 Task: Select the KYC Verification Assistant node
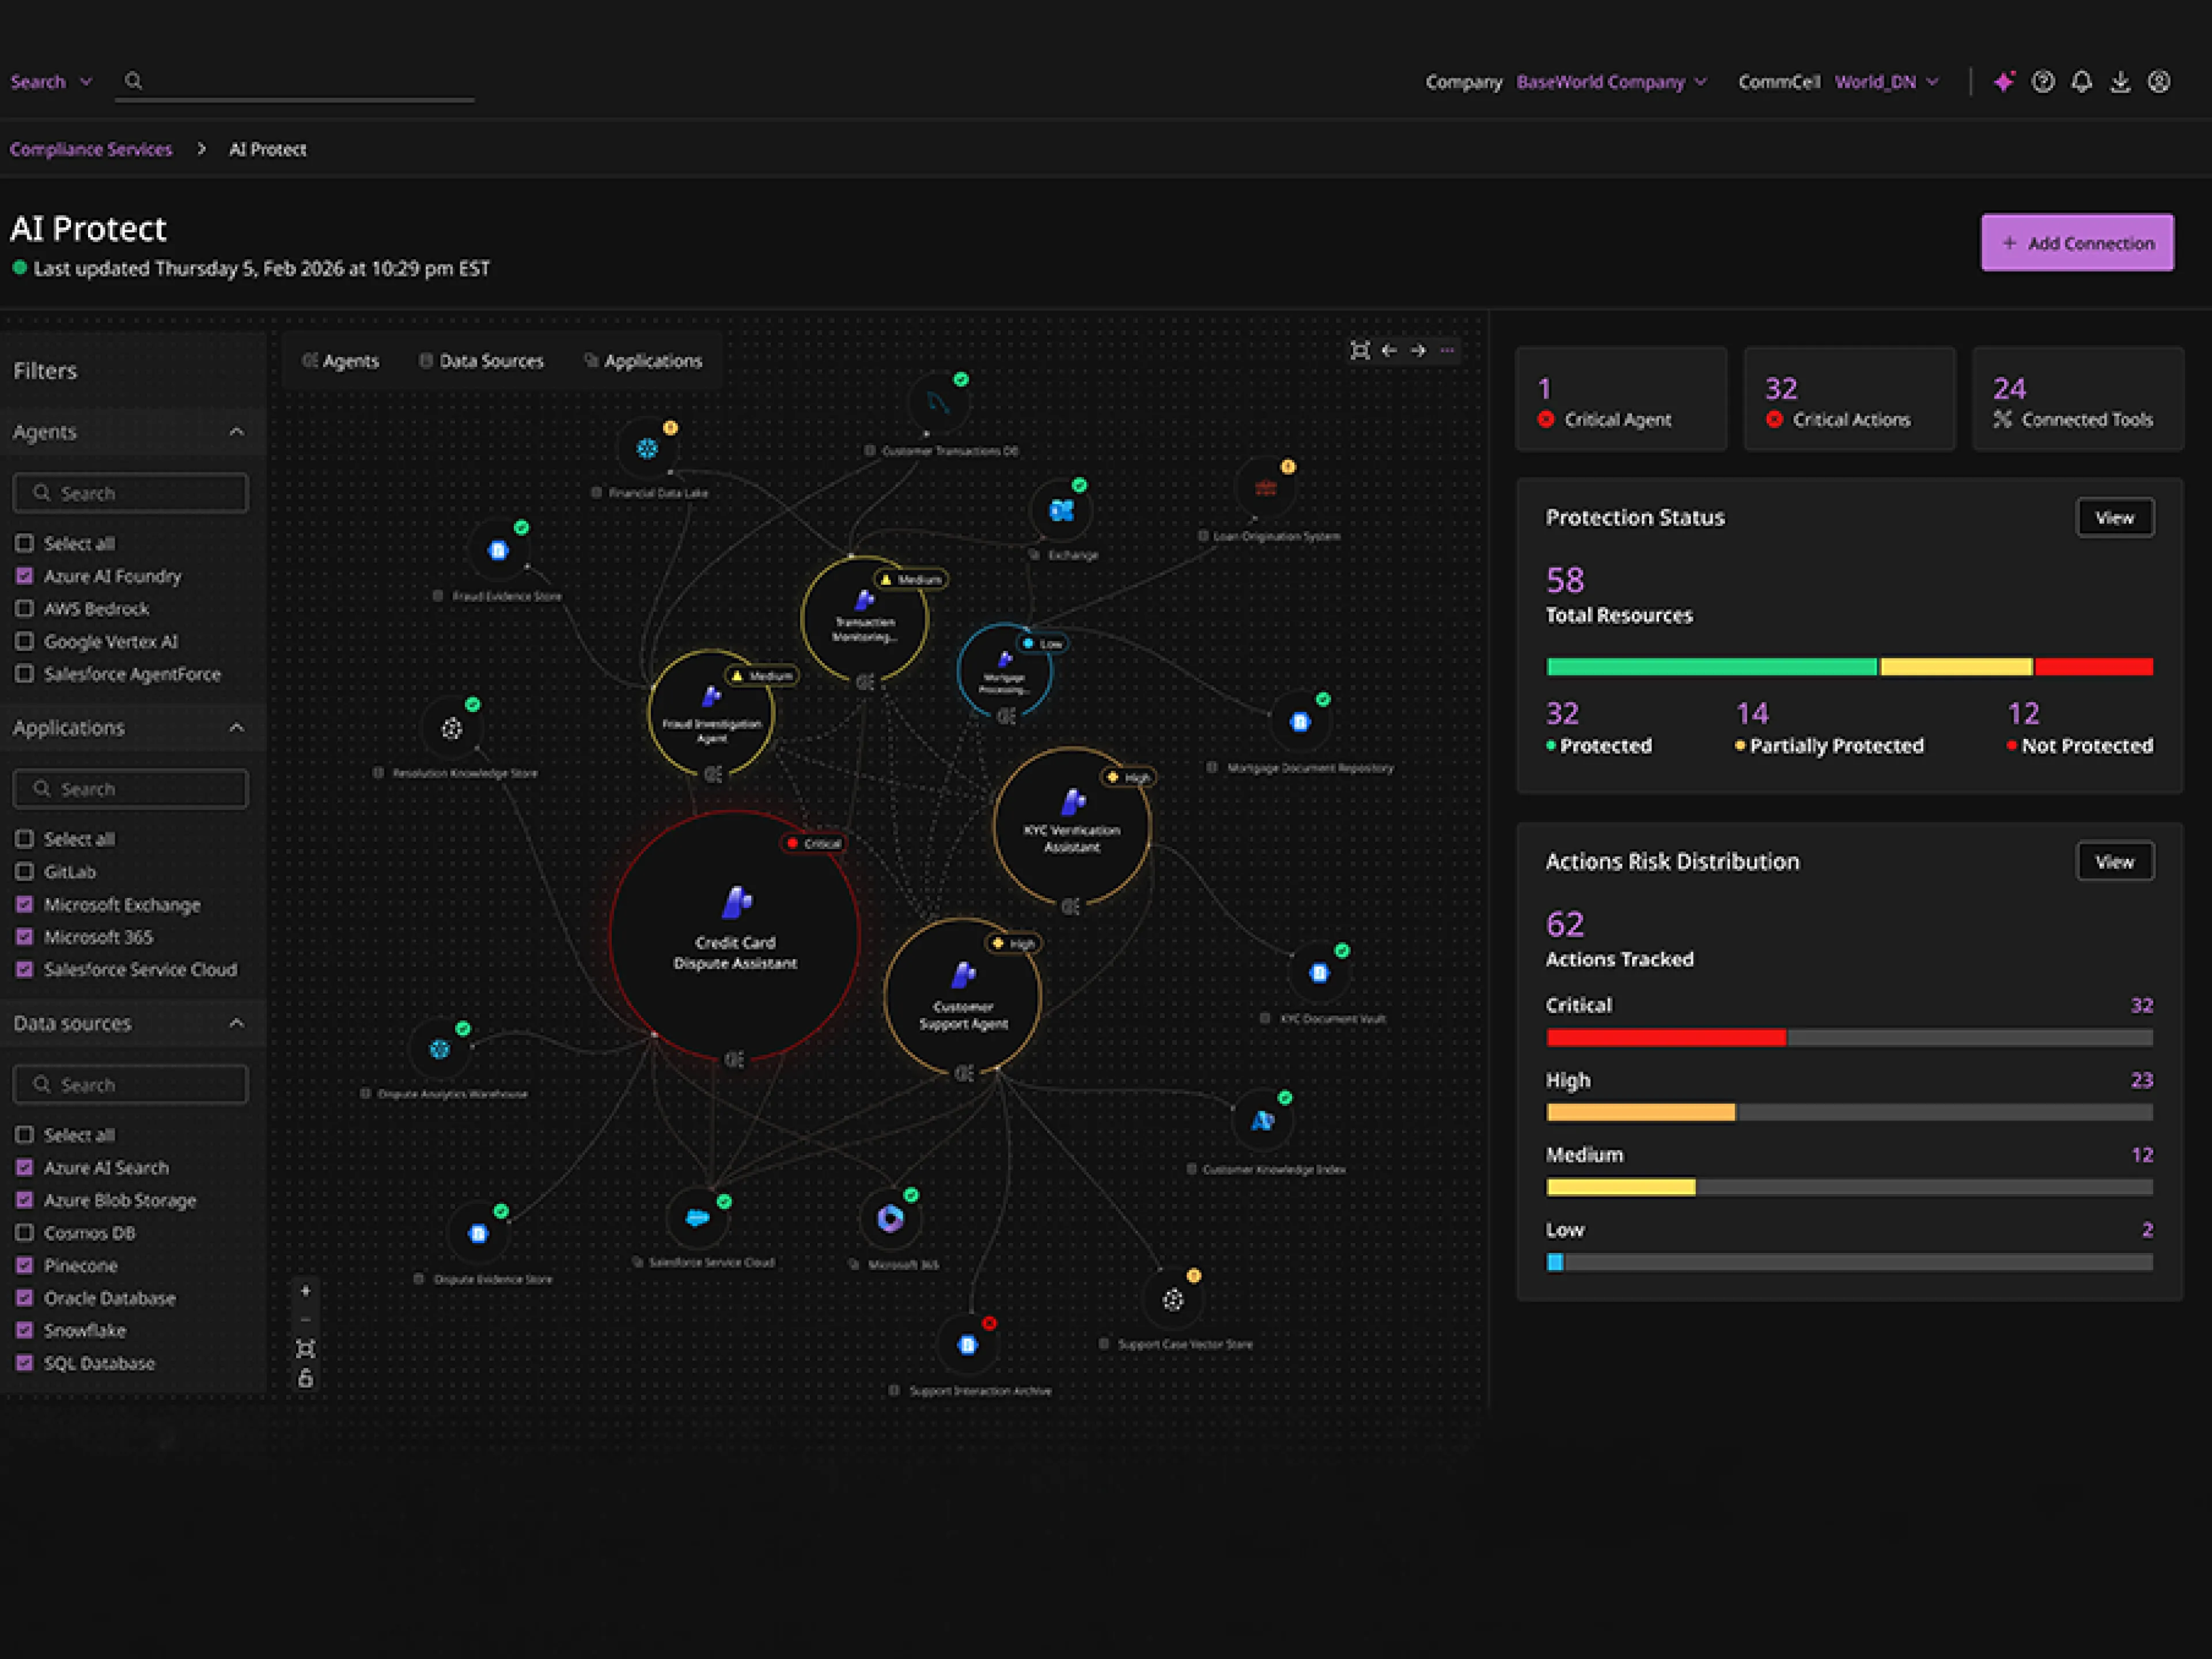click(x=1072, y=826)
